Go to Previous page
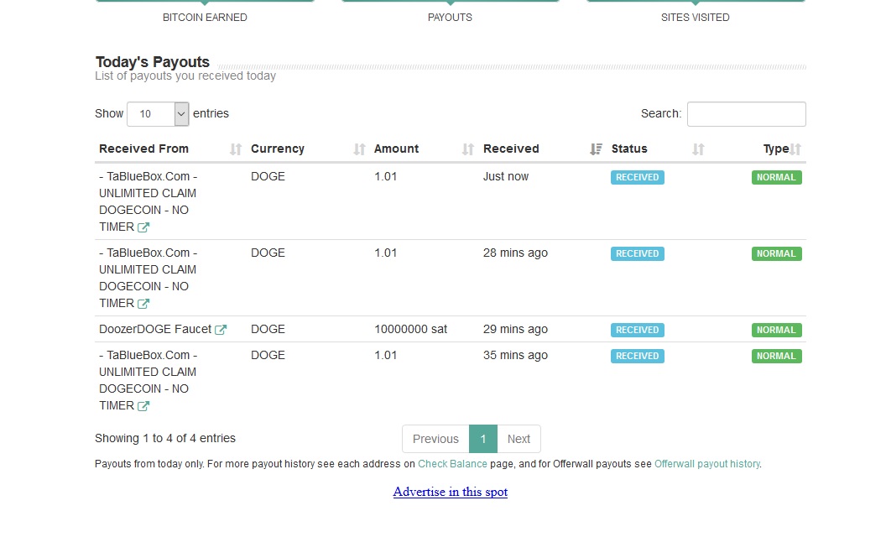 click(435, 439)
